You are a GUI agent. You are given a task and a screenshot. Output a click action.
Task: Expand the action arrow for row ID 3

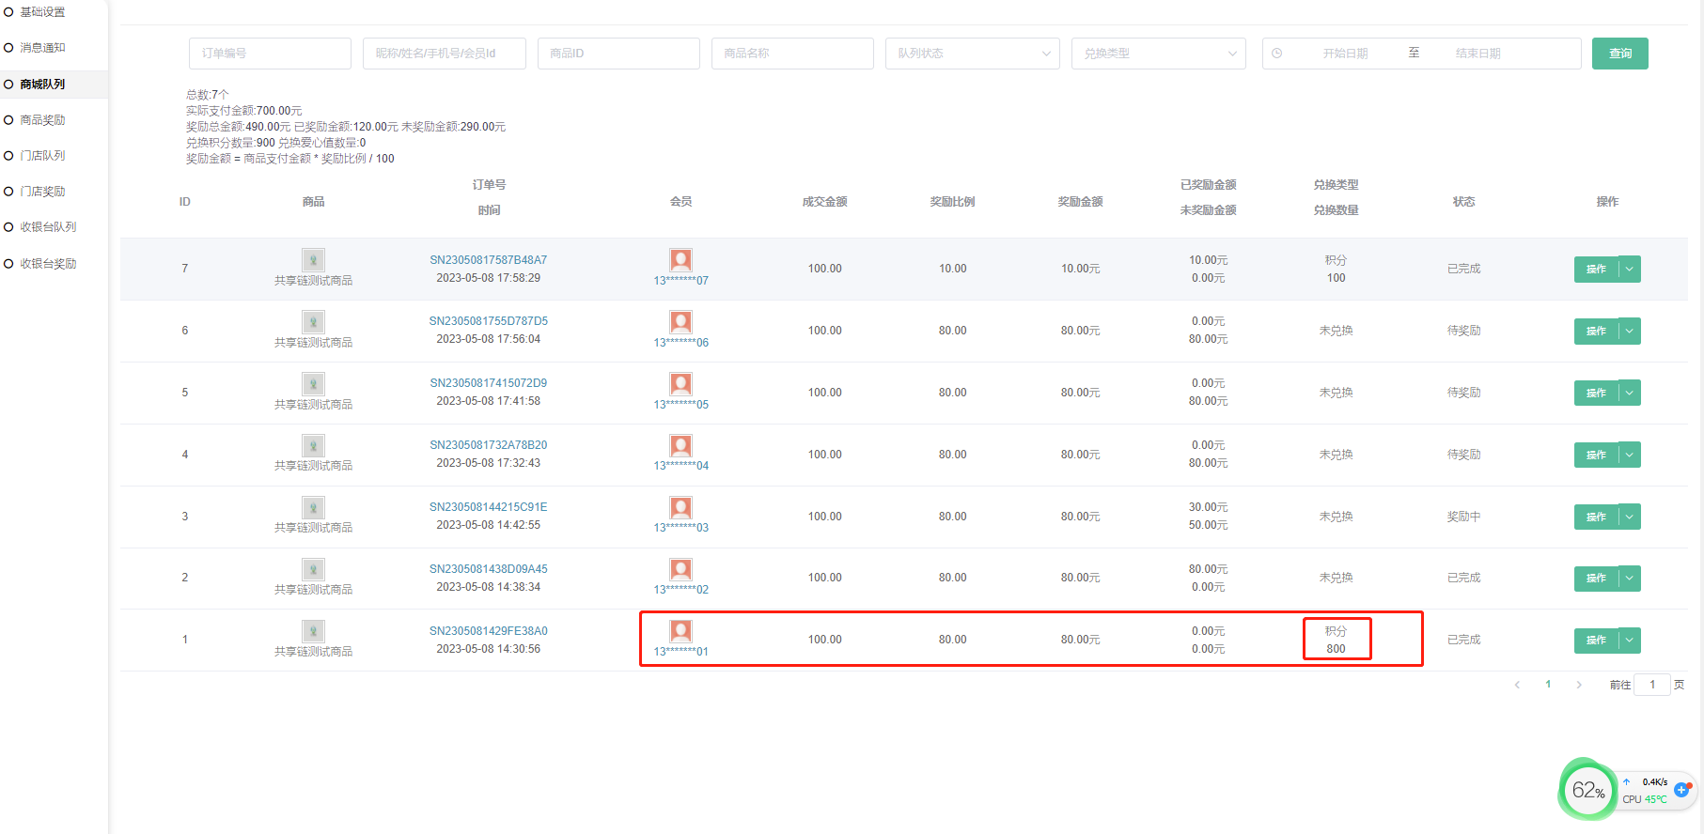pos(1630,517)
